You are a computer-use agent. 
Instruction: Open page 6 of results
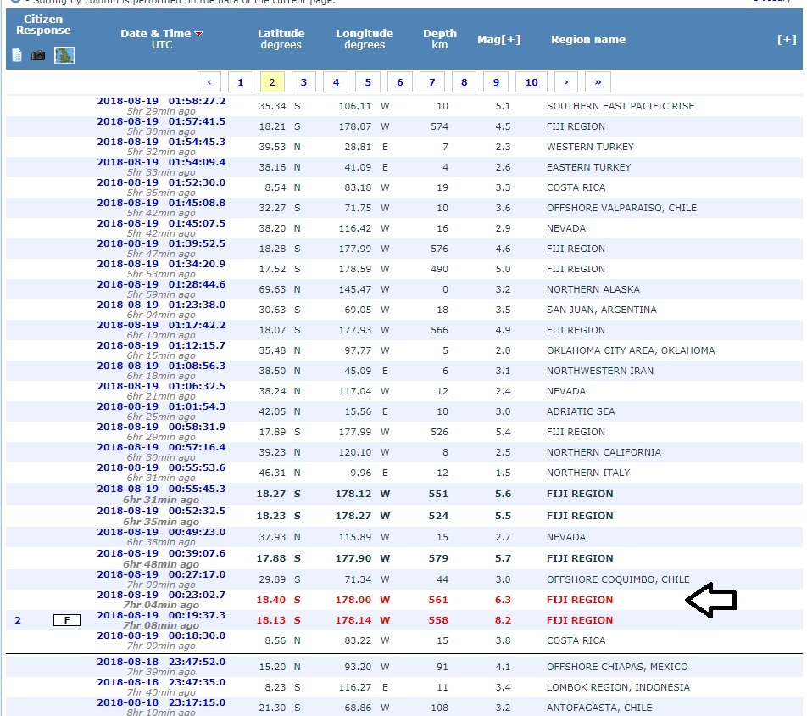(x=400, y=82)
